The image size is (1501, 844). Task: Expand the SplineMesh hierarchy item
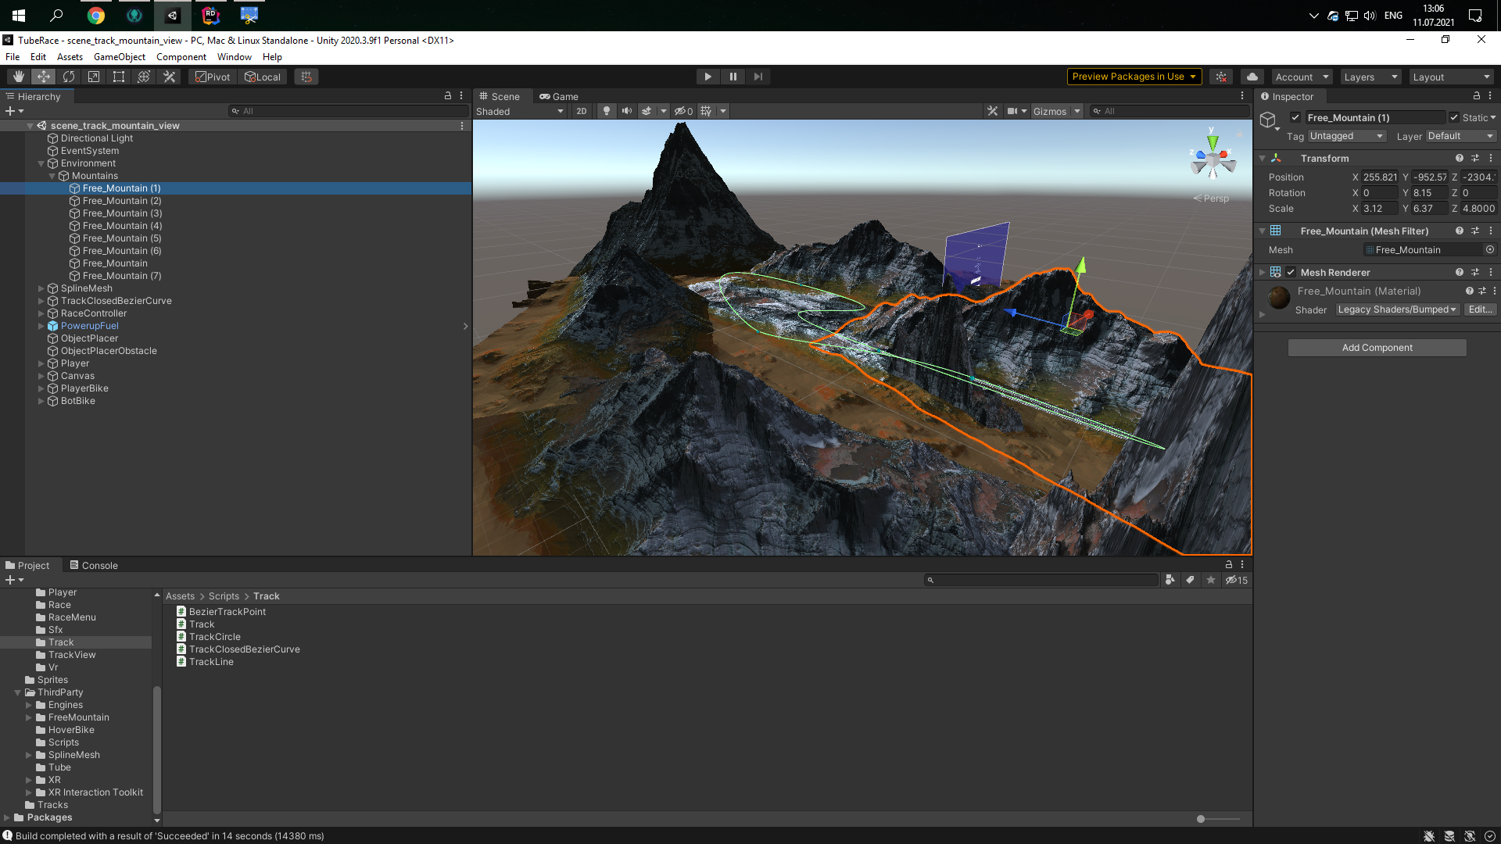(x=41, y=288)
